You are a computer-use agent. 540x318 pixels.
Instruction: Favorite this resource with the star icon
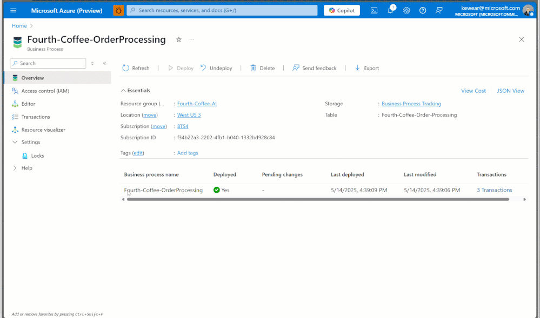[179, 39]
